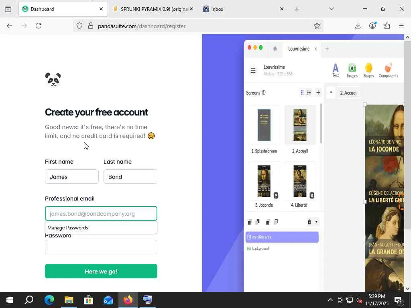This screenshot has height=308, width=411.
Task: Bookmark this page with the star icon
Action: pyautogui.click(x=317, y=26)
